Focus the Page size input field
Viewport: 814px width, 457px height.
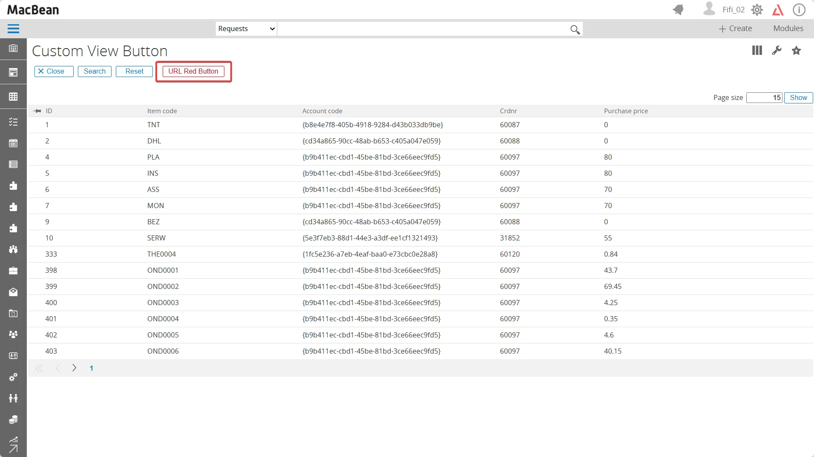764,97
